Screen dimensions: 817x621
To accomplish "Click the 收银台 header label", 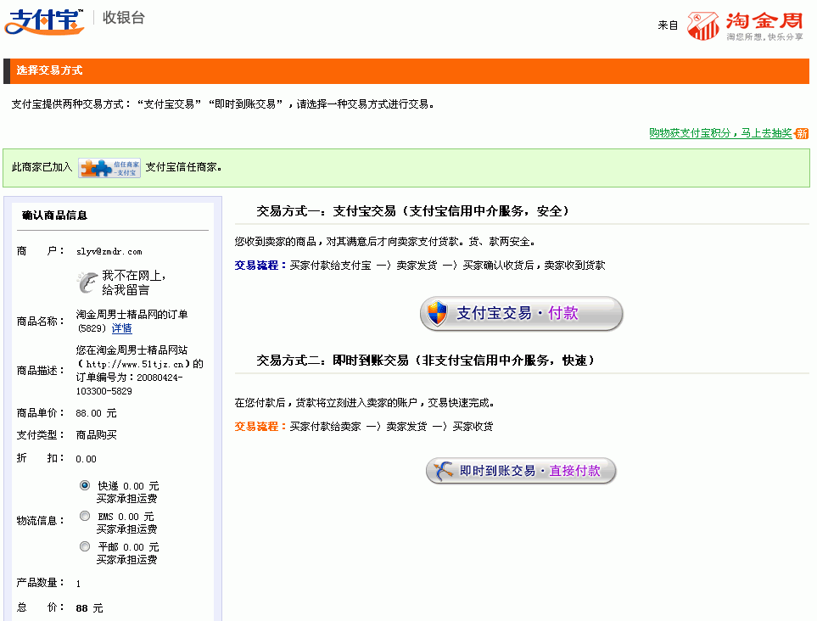I will (x=124, y=18).
